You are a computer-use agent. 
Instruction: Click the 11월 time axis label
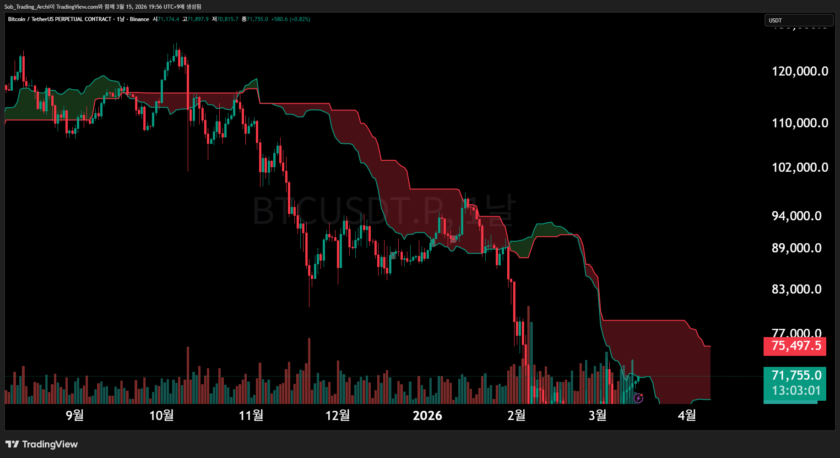(251, 415)
